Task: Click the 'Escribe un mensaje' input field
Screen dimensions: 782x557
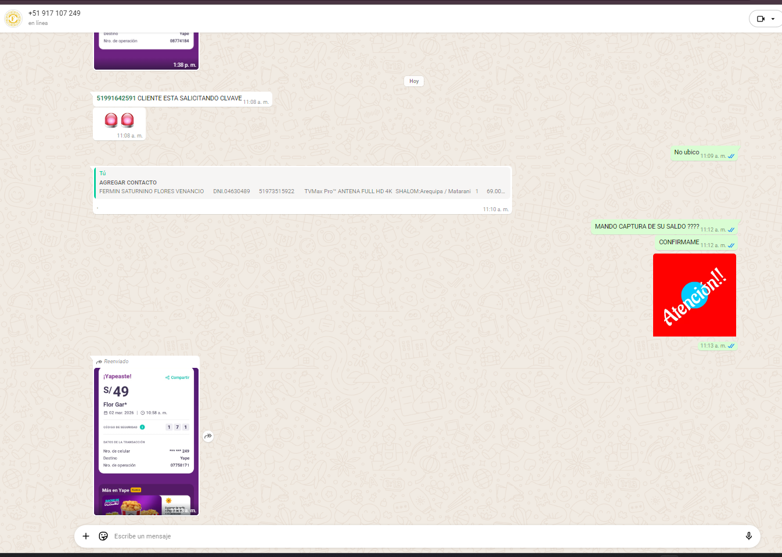Action: click(406, 536)
